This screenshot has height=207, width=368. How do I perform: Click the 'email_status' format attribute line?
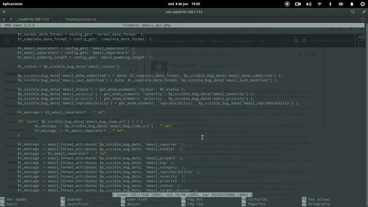tap(99, 186)
